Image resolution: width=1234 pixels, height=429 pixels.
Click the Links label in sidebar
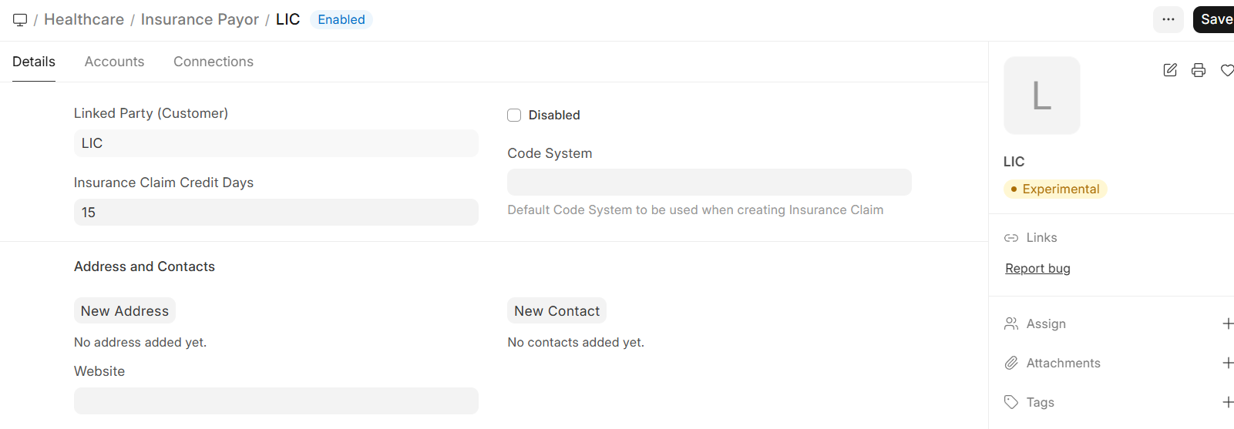tap(1041, 238)
